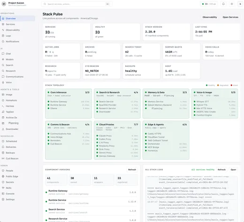Open the People admin item
Viewport: 244px width, 222px height.
click(x=17, y=171)
